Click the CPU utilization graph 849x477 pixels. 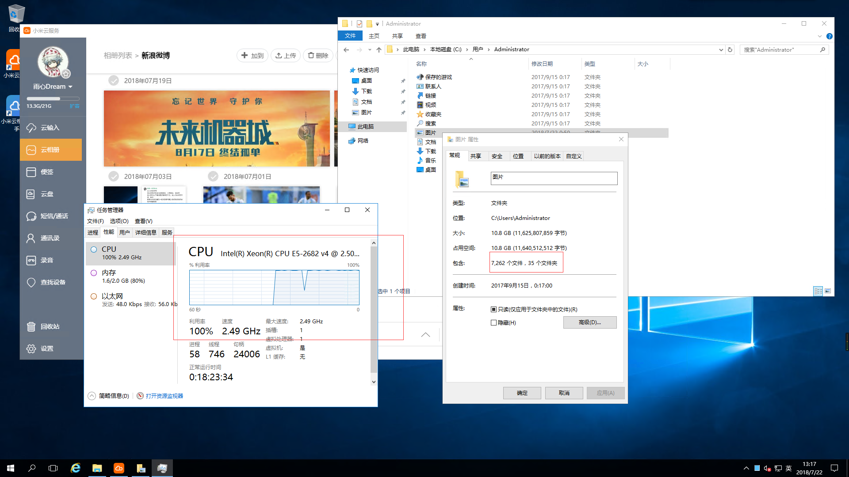274,288
